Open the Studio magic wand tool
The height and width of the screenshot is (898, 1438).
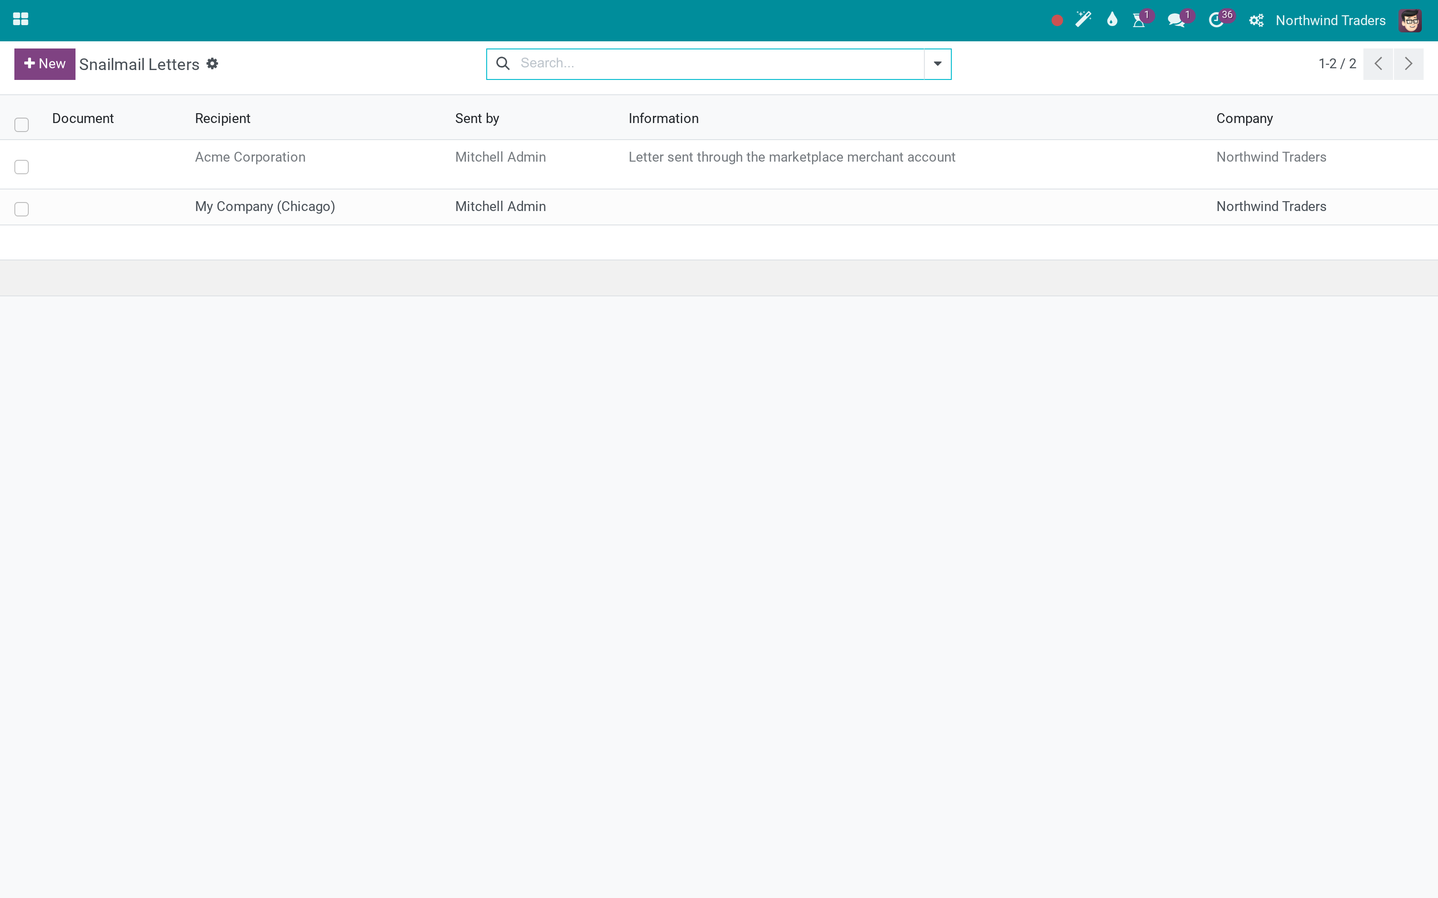(x=1083, y=20)
